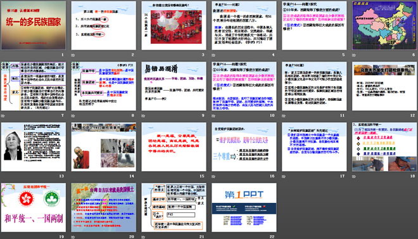418x239 pixels.
Task: Select slide 18 thumbnail with diamond bullet list
Action: (384, 146)
